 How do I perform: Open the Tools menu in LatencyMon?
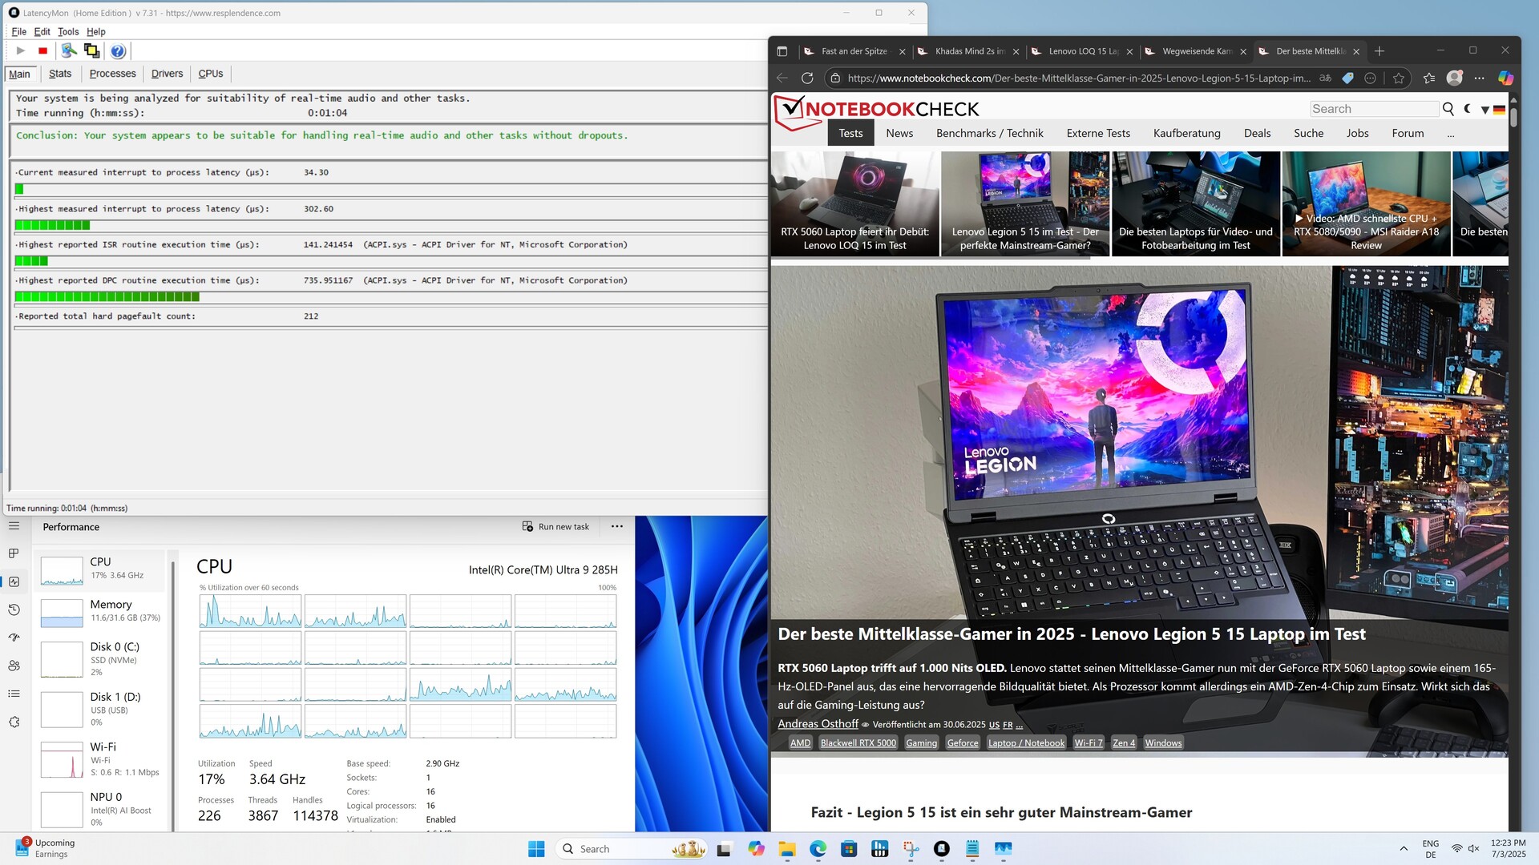[68, 32]
